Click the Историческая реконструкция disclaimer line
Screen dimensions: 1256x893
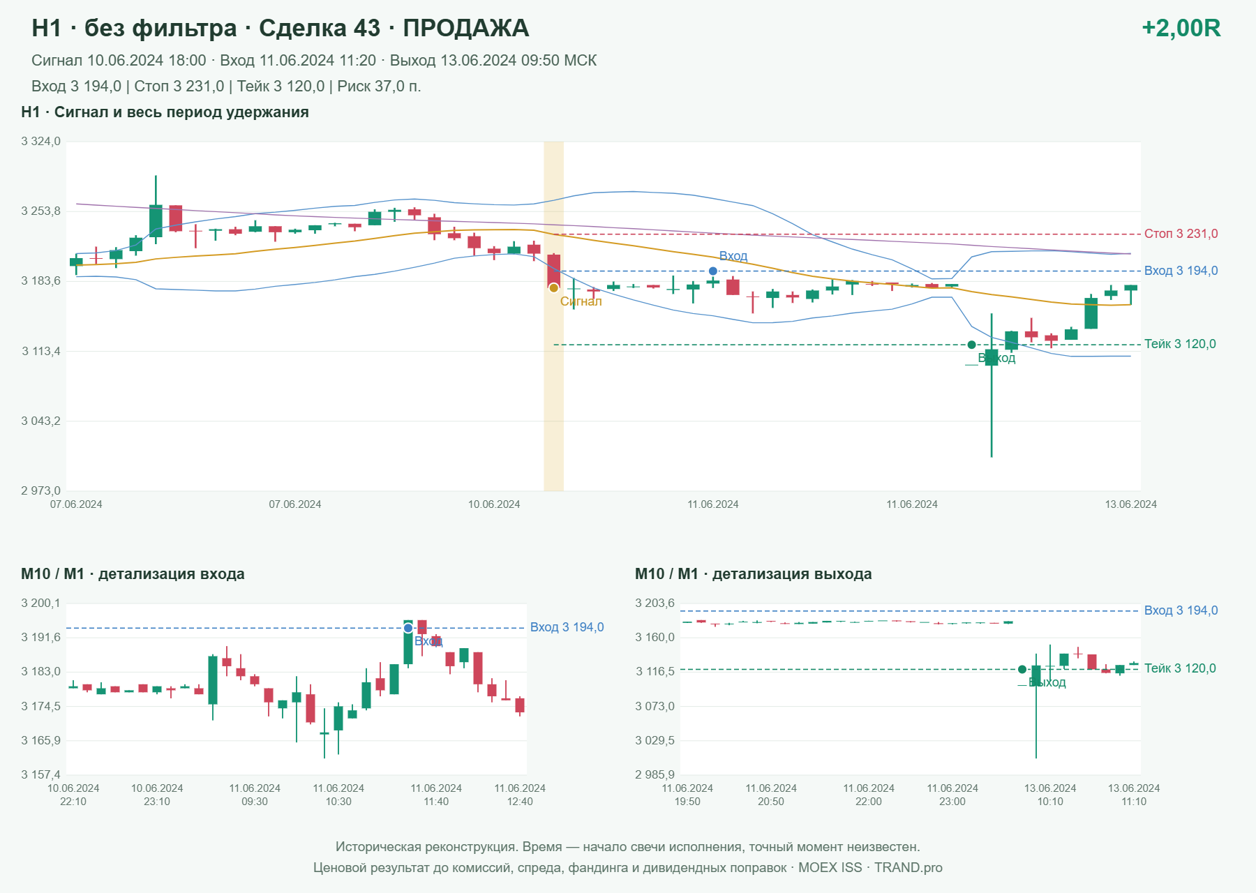click(628, 847)
